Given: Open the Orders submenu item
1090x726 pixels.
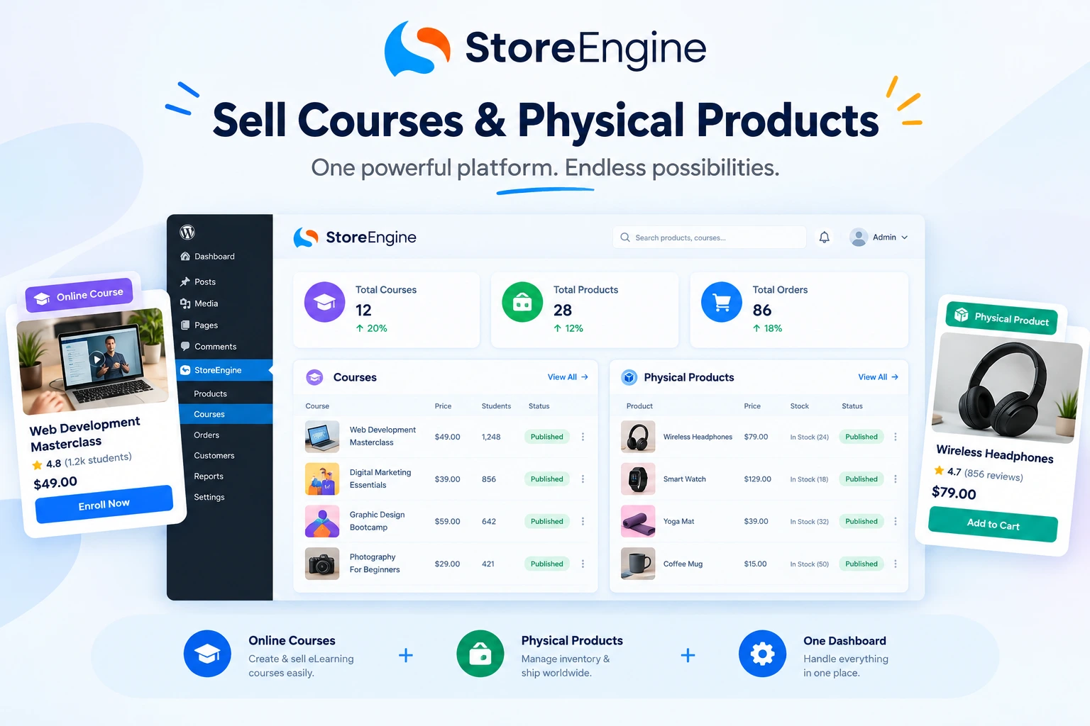Looking at the screenshot, I should click(x=207, y=435).
